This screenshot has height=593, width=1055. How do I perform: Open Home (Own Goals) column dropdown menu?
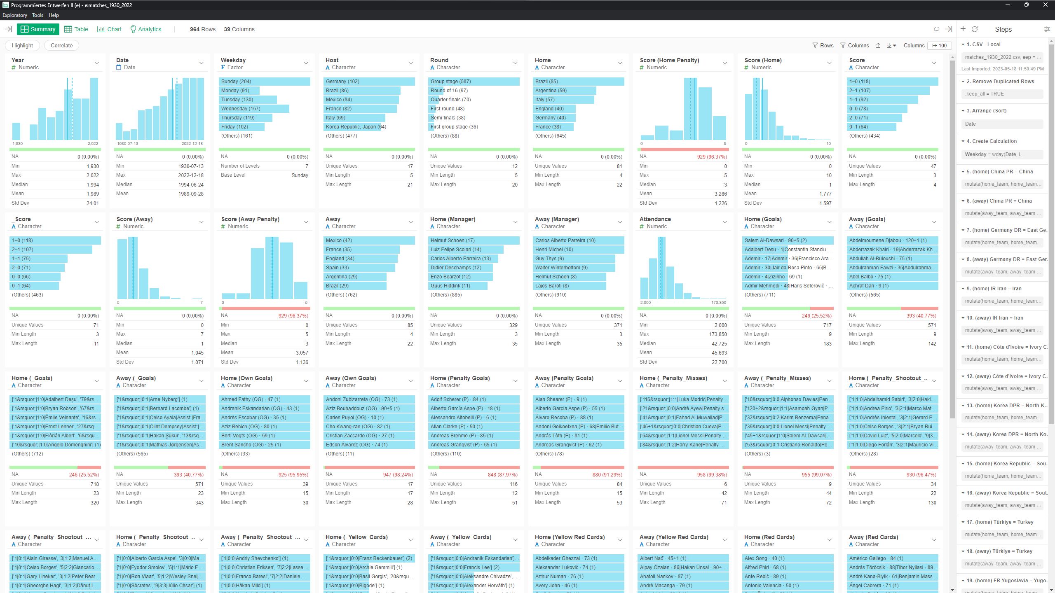[306, 381]
